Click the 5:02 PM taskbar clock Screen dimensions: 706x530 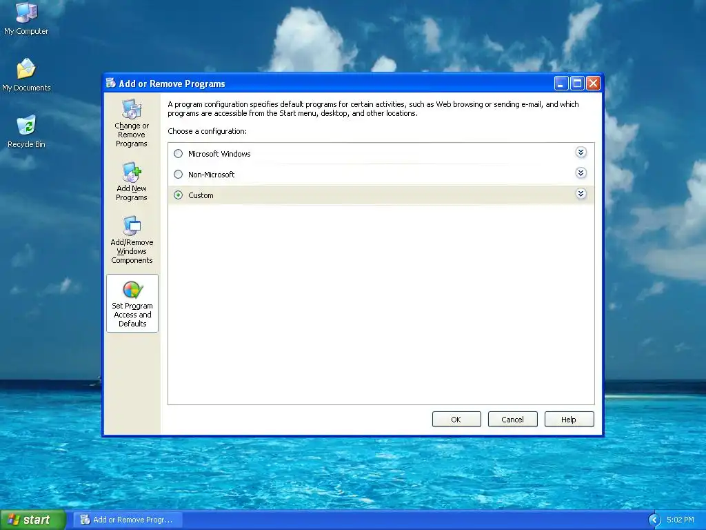click(x=680, y=520)
